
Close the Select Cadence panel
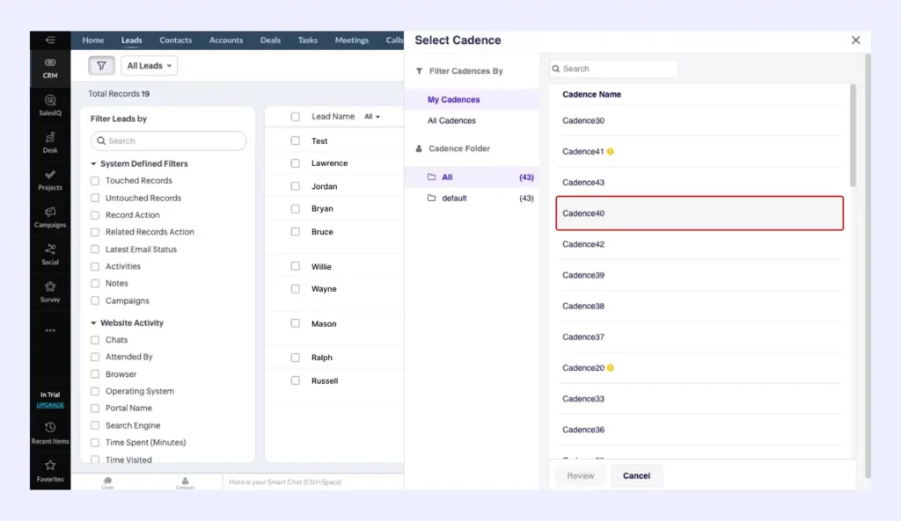tap(855, 40)
